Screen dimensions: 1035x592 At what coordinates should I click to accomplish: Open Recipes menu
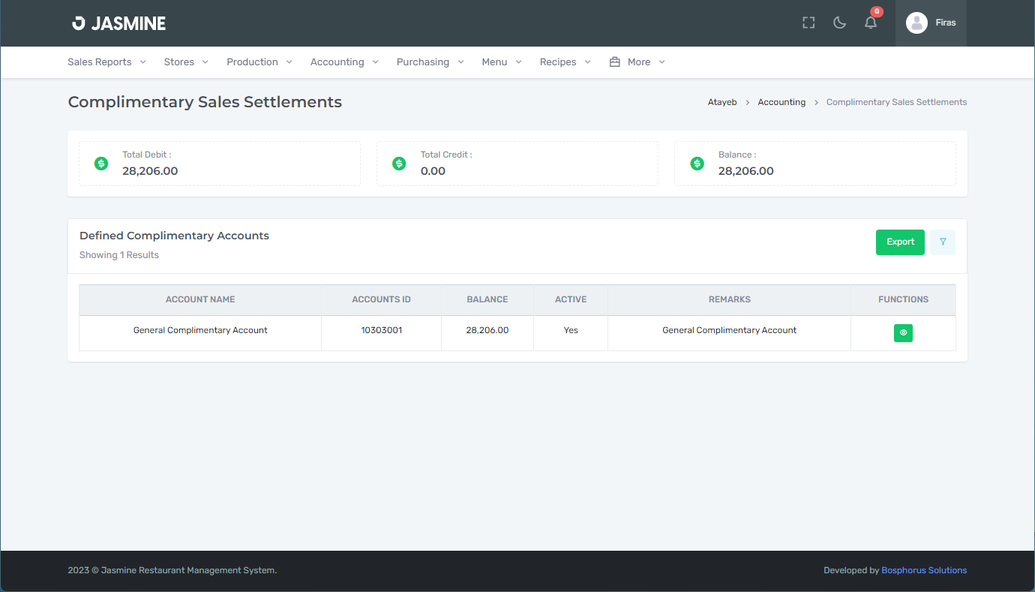[x=565, y=62]
